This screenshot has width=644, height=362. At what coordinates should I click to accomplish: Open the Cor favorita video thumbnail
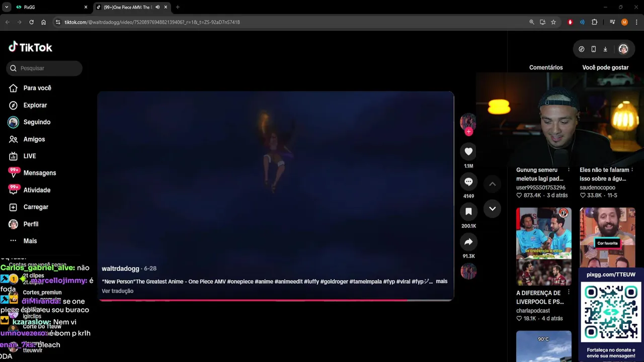pos(607,238)
